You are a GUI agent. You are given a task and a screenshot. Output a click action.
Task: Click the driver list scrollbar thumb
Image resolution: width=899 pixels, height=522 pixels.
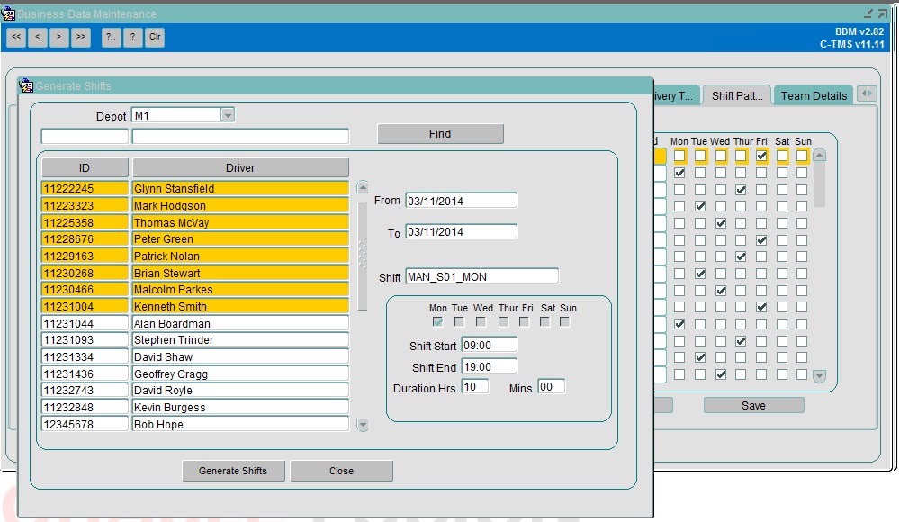(363, 256)
